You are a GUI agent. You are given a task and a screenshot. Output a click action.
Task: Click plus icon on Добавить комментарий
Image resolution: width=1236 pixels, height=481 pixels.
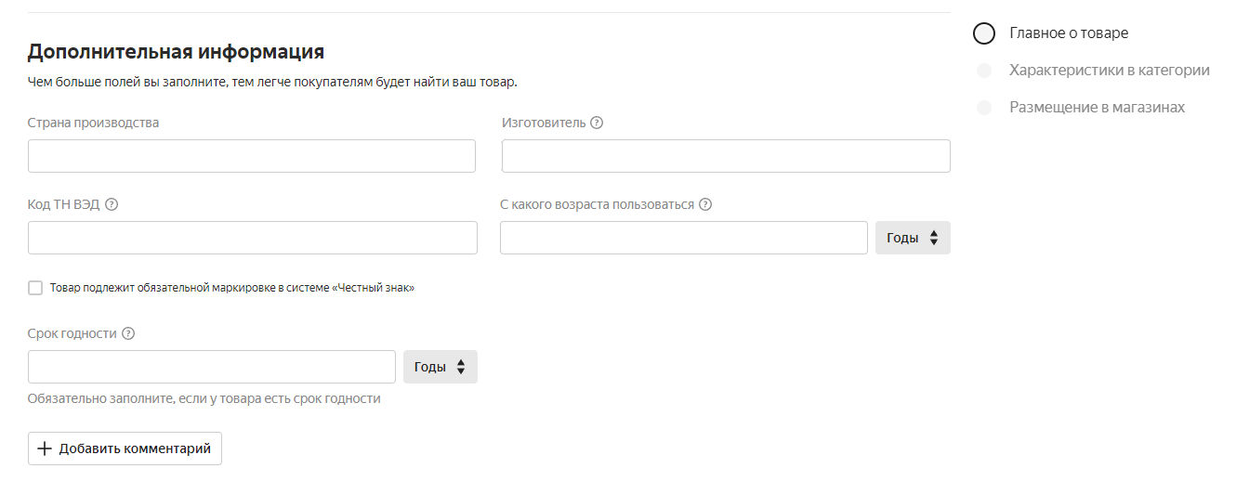coord(45,448)
